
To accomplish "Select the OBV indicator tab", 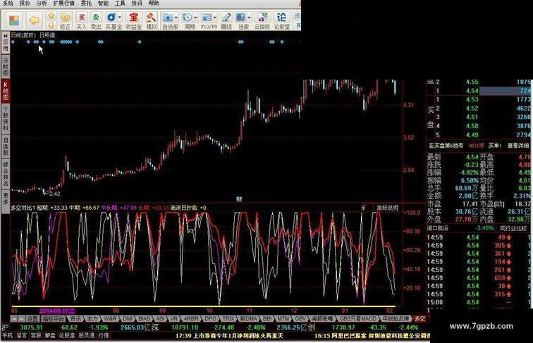I will click(300, 319).
